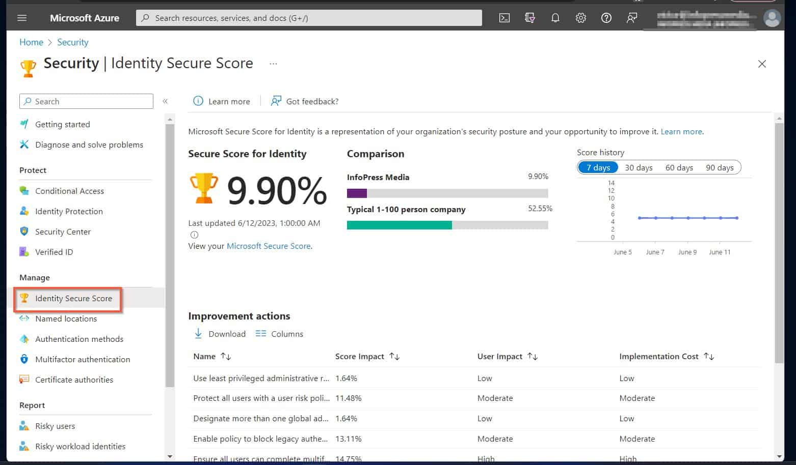Click Got feedback? in the toolbar
Screen dimensions: 796x465
[x=305, y=101]
